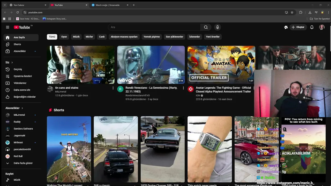This screenshot has height=186, width=331.
Task: Play Rondò Veneziano video thumbnail
Action: tap(151, 65)
